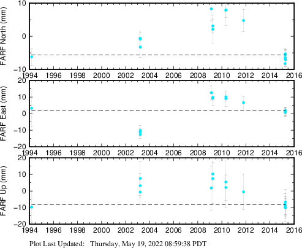Click the highest 2009 North data point
This screenshot has height=248, width=302.
coord(211,9)
